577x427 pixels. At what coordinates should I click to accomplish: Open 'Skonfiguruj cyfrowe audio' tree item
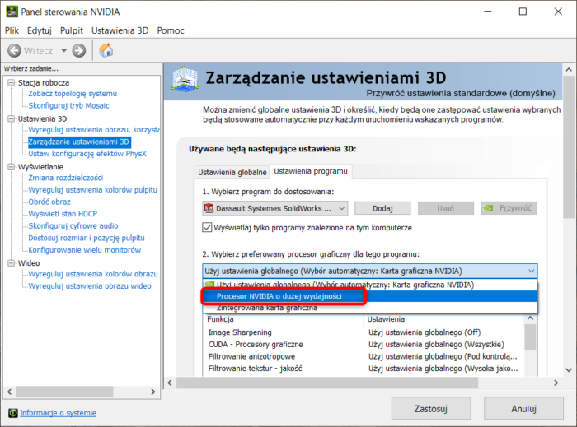point(73,225)
